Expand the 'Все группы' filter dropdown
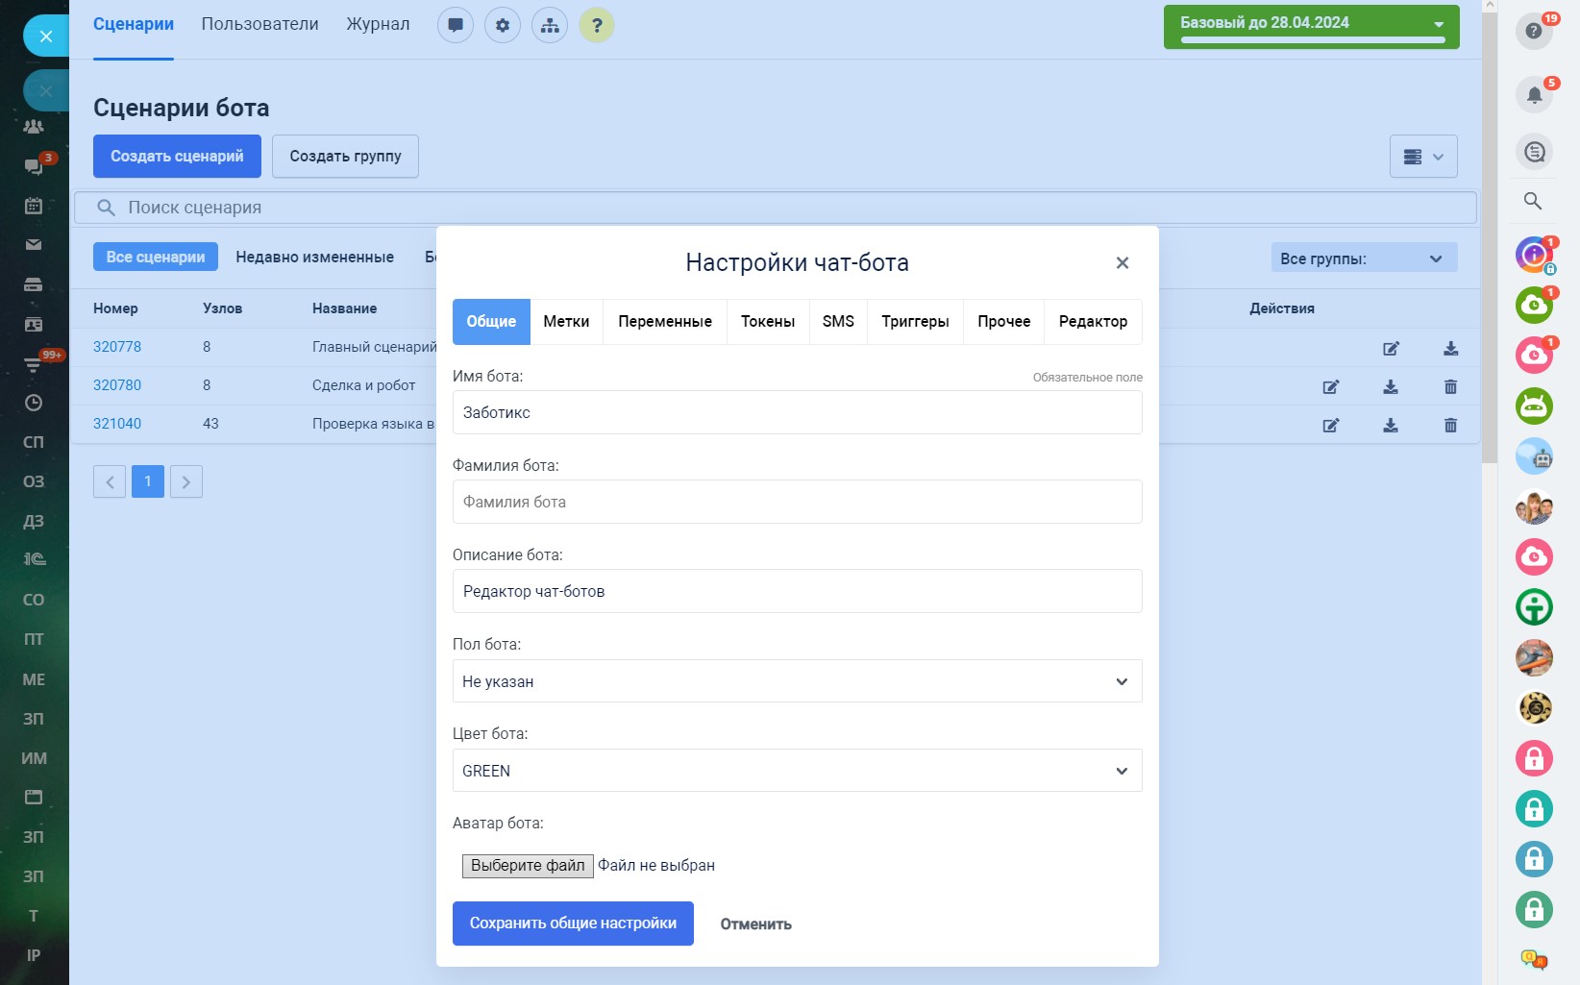Viewport: 1580px width, 985px height. [1363, 259]
